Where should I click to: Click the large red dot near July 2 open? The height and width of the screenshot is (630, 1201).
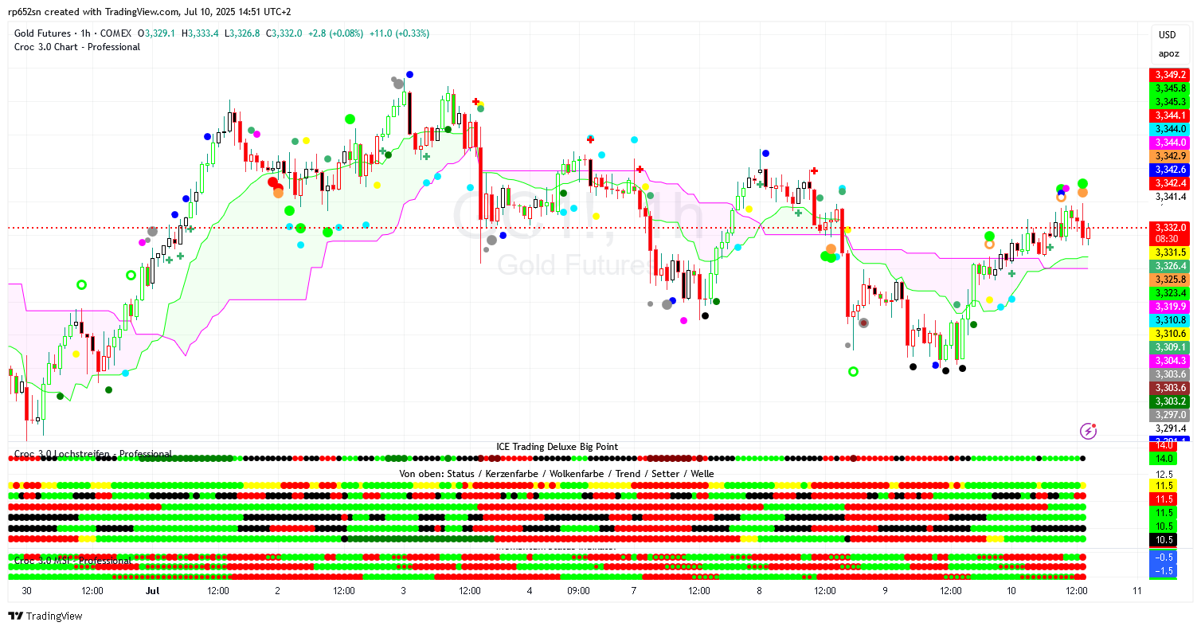pyautogui.click(x=272, y=182)
